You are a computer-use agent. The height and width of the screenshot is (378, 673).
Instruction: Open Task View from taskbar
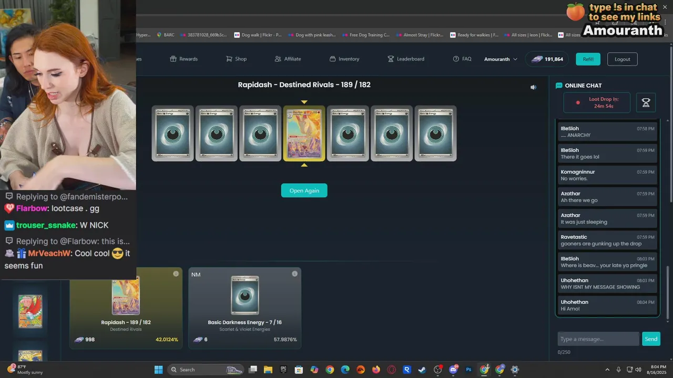(253, 370)
